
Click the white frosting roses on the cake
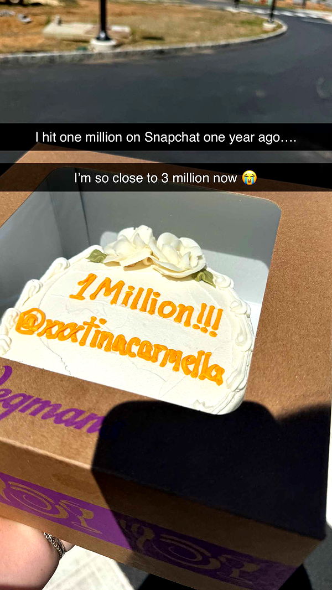coord(154,250)
